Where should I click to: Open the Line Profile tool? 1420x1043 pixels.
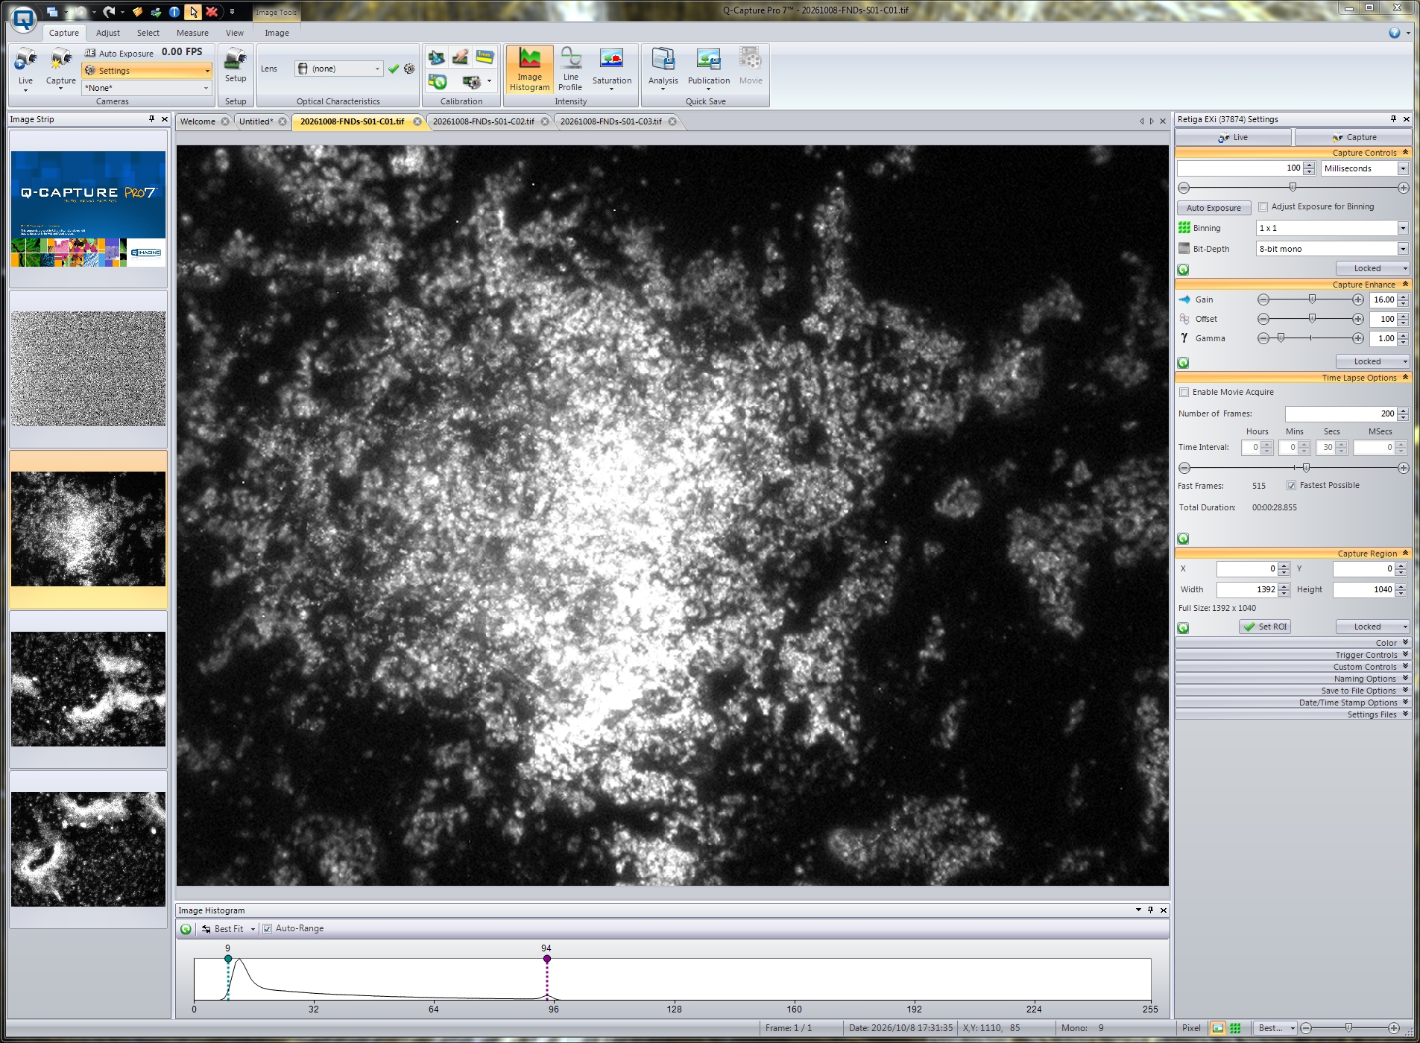tap(570, 69)
